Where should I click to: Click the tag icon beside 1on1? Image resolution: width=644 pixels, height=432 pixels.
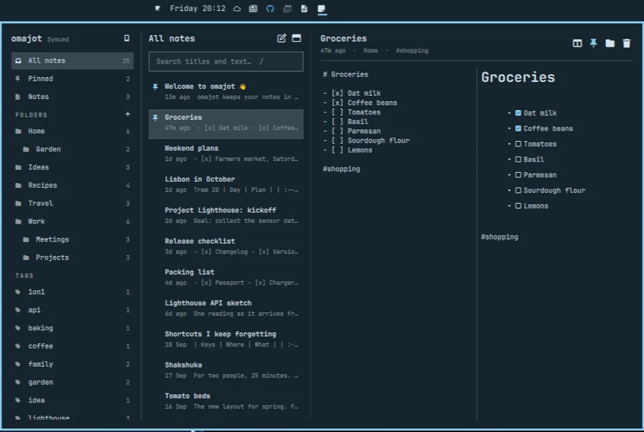[18, 292]
